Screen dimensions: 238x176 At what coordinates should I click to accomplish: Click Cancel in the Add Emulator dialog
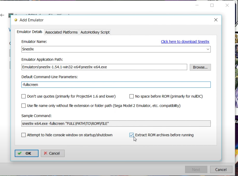(x=53, y=153)
